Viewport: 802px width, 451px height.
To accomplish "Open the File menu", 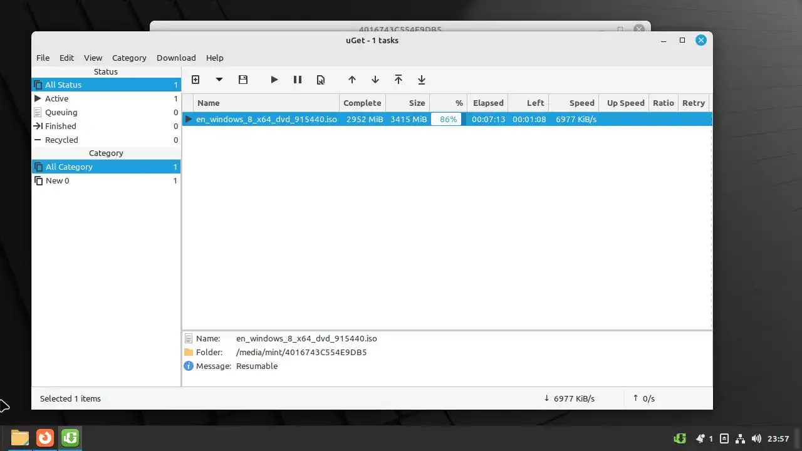I will click(x=43, y=58).
